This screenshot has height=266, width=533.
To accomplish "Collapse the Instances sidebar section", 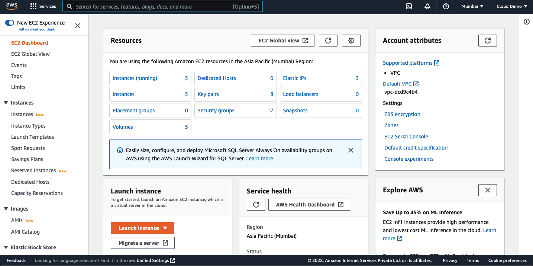I will (x=6, y=103).
